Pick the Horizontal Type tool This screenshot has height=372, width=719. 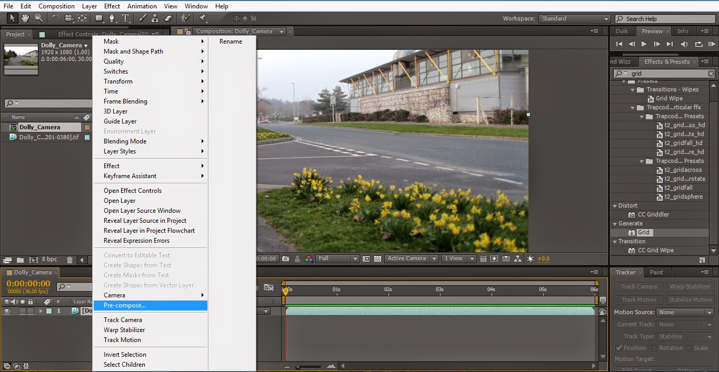pos(125,18)
